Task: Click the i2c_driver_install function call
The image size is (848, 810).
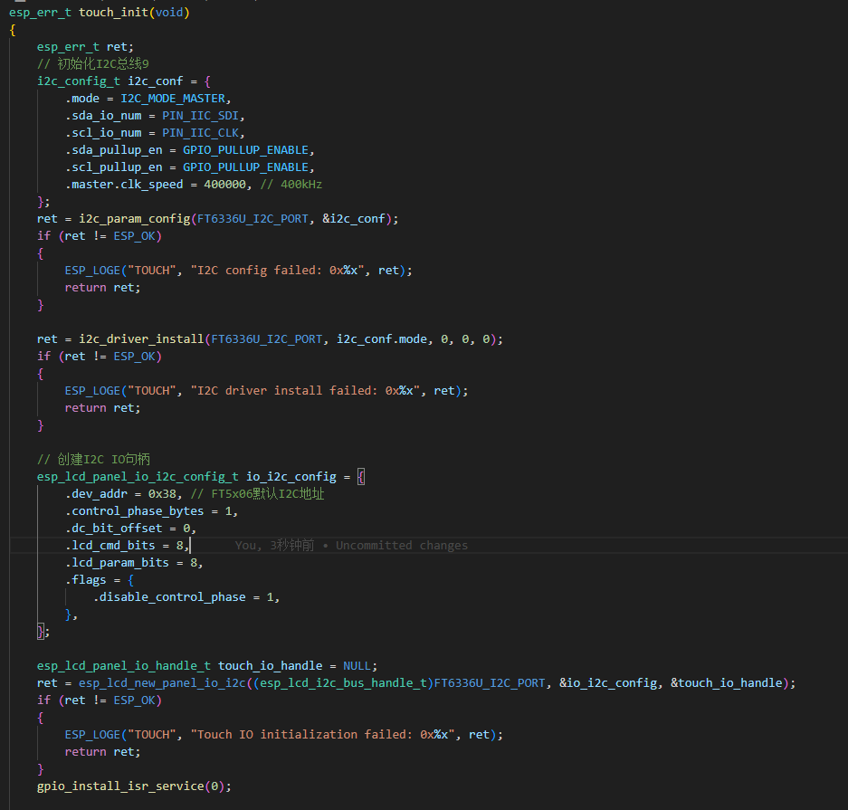Action: pos(142,339)
